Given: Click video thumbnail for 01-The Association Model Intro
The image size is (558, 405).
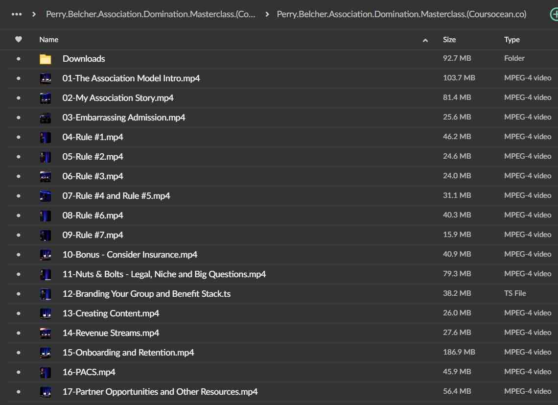Looking at the screenshot, I should (x=45, y=78).
